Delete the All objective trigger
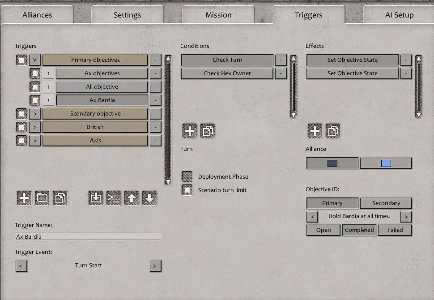The image size is (434, 300). click(156, 87)
